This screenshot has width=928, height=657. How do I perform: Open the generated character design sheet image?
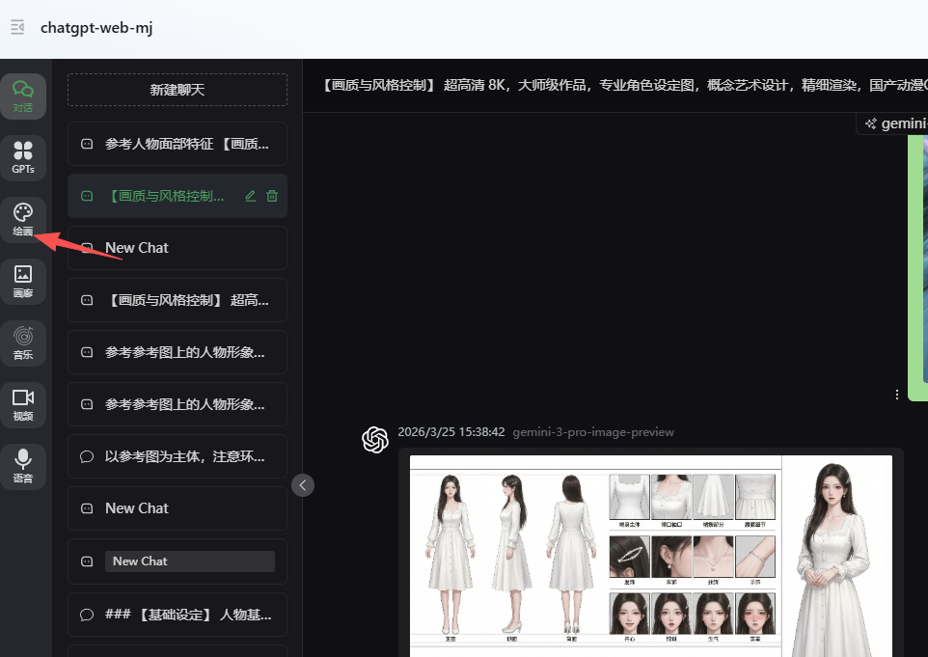pos(651,555)
